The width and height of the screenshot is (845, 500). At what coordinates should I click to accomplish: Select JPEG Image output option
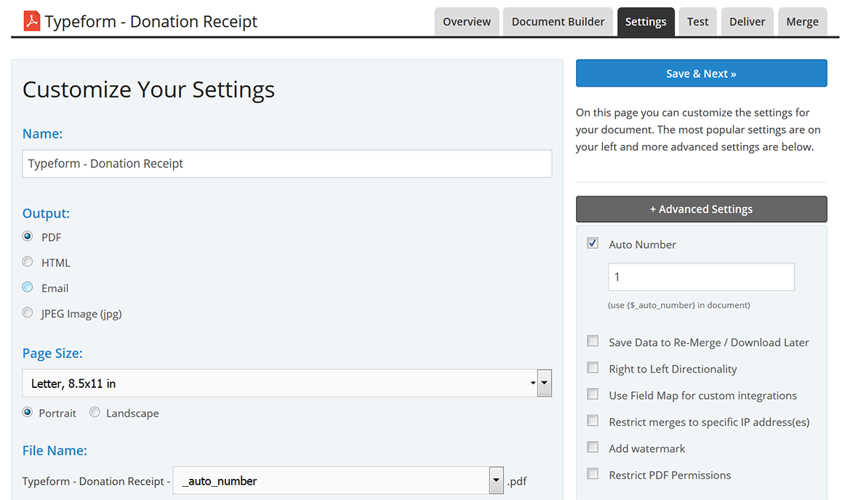[x=28, y=313]
